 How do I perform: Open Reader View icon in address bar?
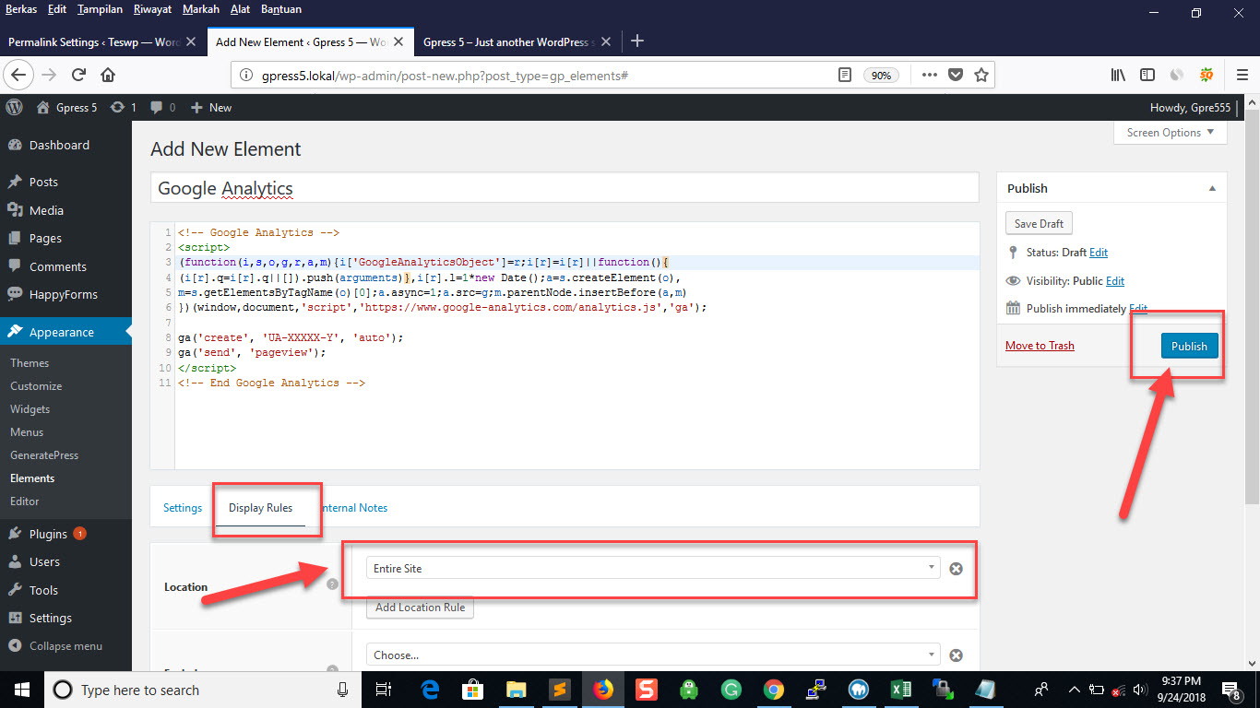[844, 76]
